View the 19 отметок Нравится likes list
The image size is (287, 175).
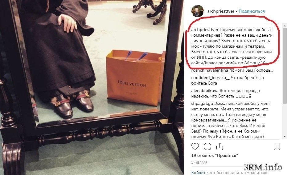215,155
